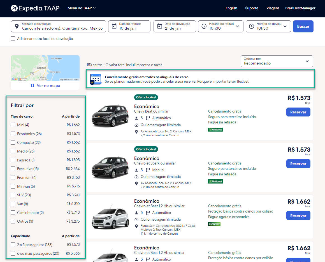The image size is (325, 262).
Task: Select the Minivan (6) filter checkbox
Action: click(x=13, y=186)
